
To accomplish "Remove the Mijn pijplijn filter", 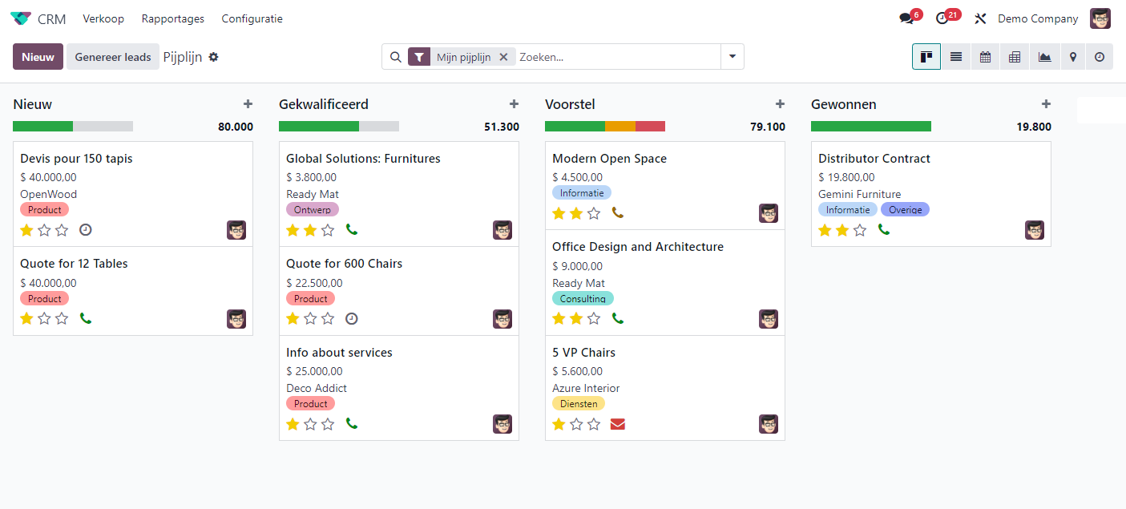I will (x=503, y=57).
